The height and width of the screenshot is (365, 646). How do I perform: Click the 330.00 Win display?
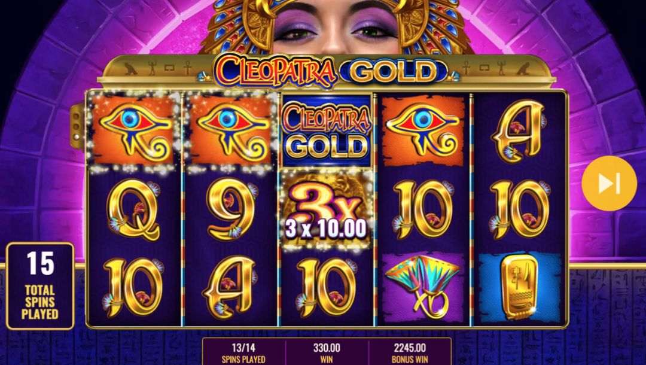tap(327, 352)
